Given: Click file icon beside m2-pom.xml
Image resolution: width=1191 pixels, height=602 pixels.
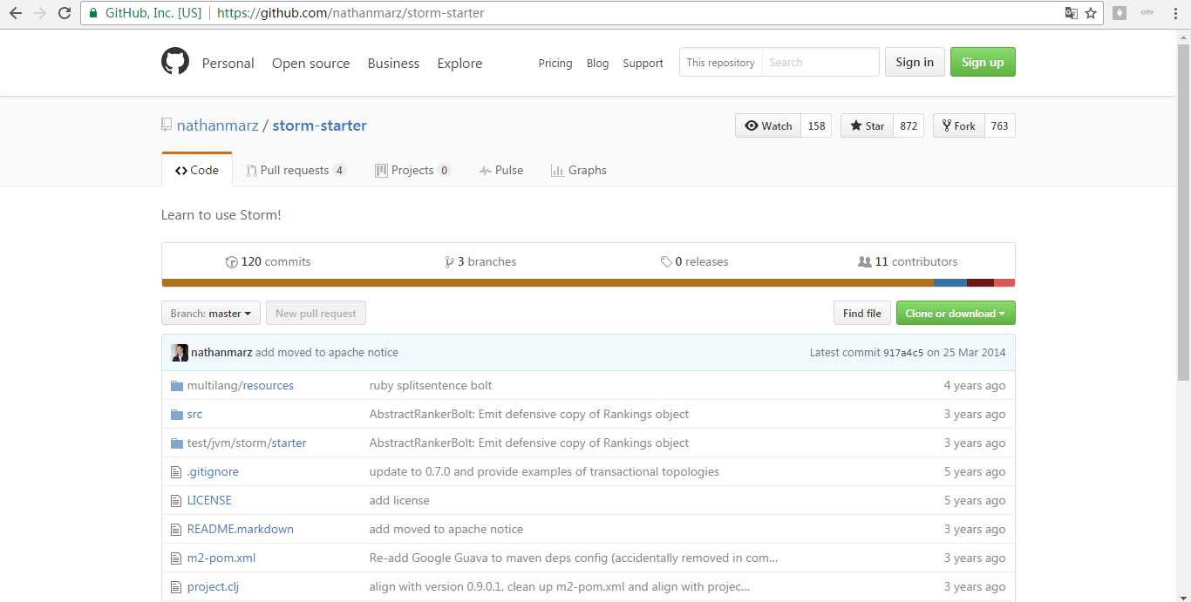Looking at the screenshot, I should coord(176,558).
